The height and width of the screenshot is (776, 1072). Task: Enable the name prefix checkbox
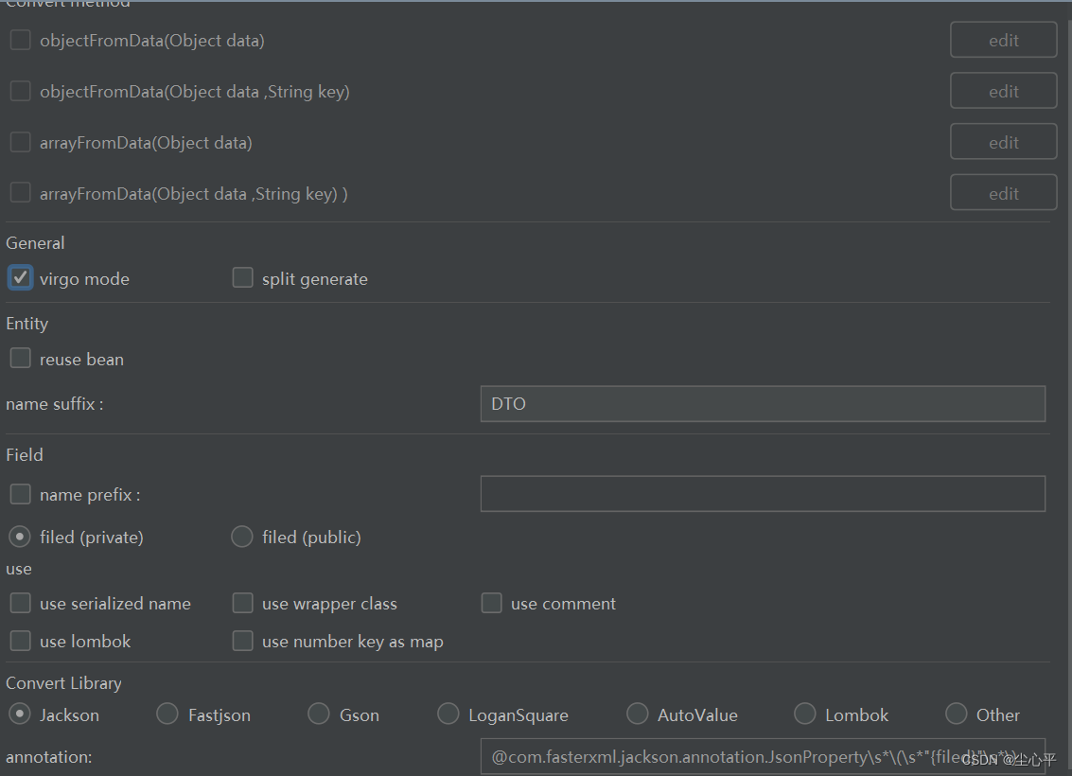20,494
